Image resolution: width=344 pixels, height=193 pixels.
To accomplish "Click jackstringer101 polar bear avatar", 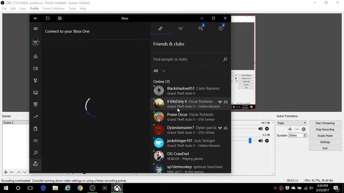I will (x=159, y=143).
